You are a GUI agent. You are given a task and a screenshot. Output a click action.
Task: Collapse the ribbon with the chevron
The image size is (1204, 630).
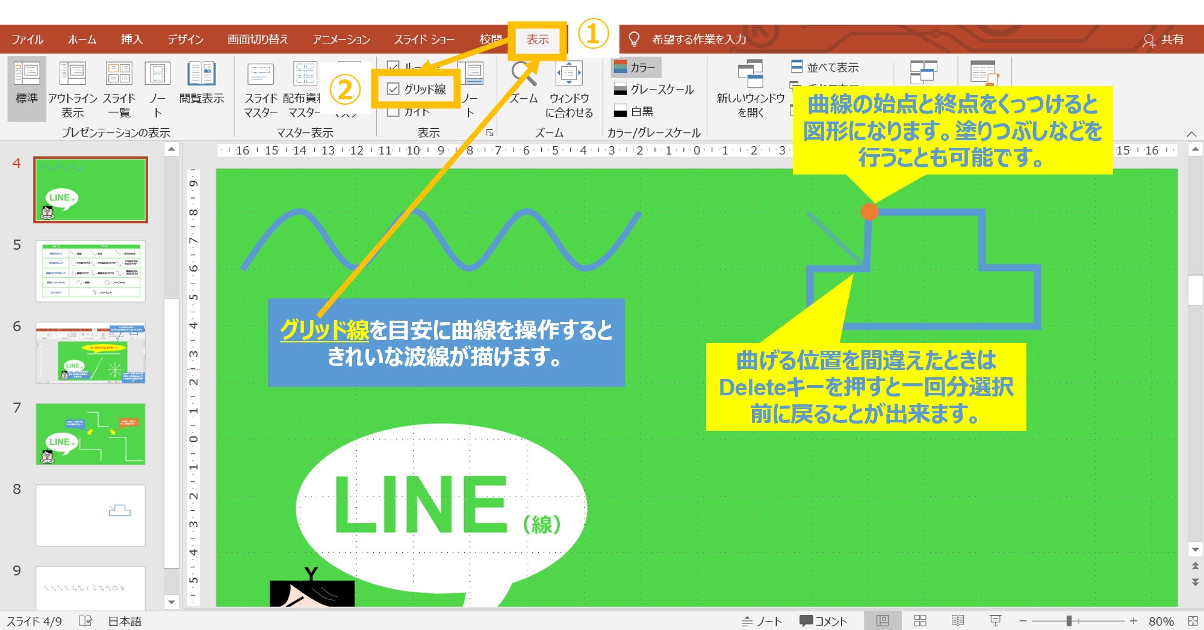(1191, 134)
